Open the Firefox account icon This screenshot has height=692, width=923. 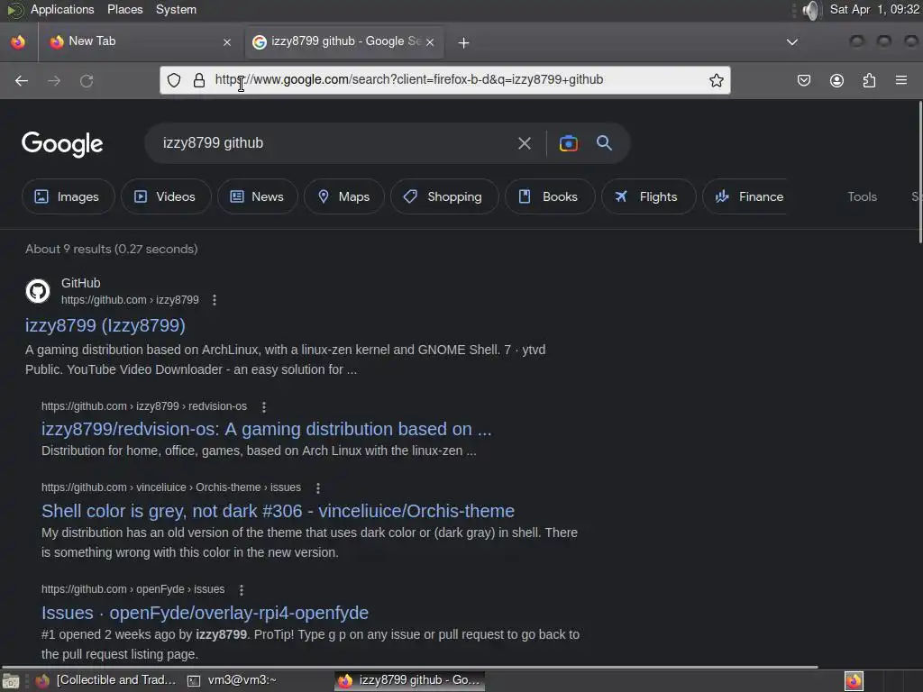click(836, 80)
